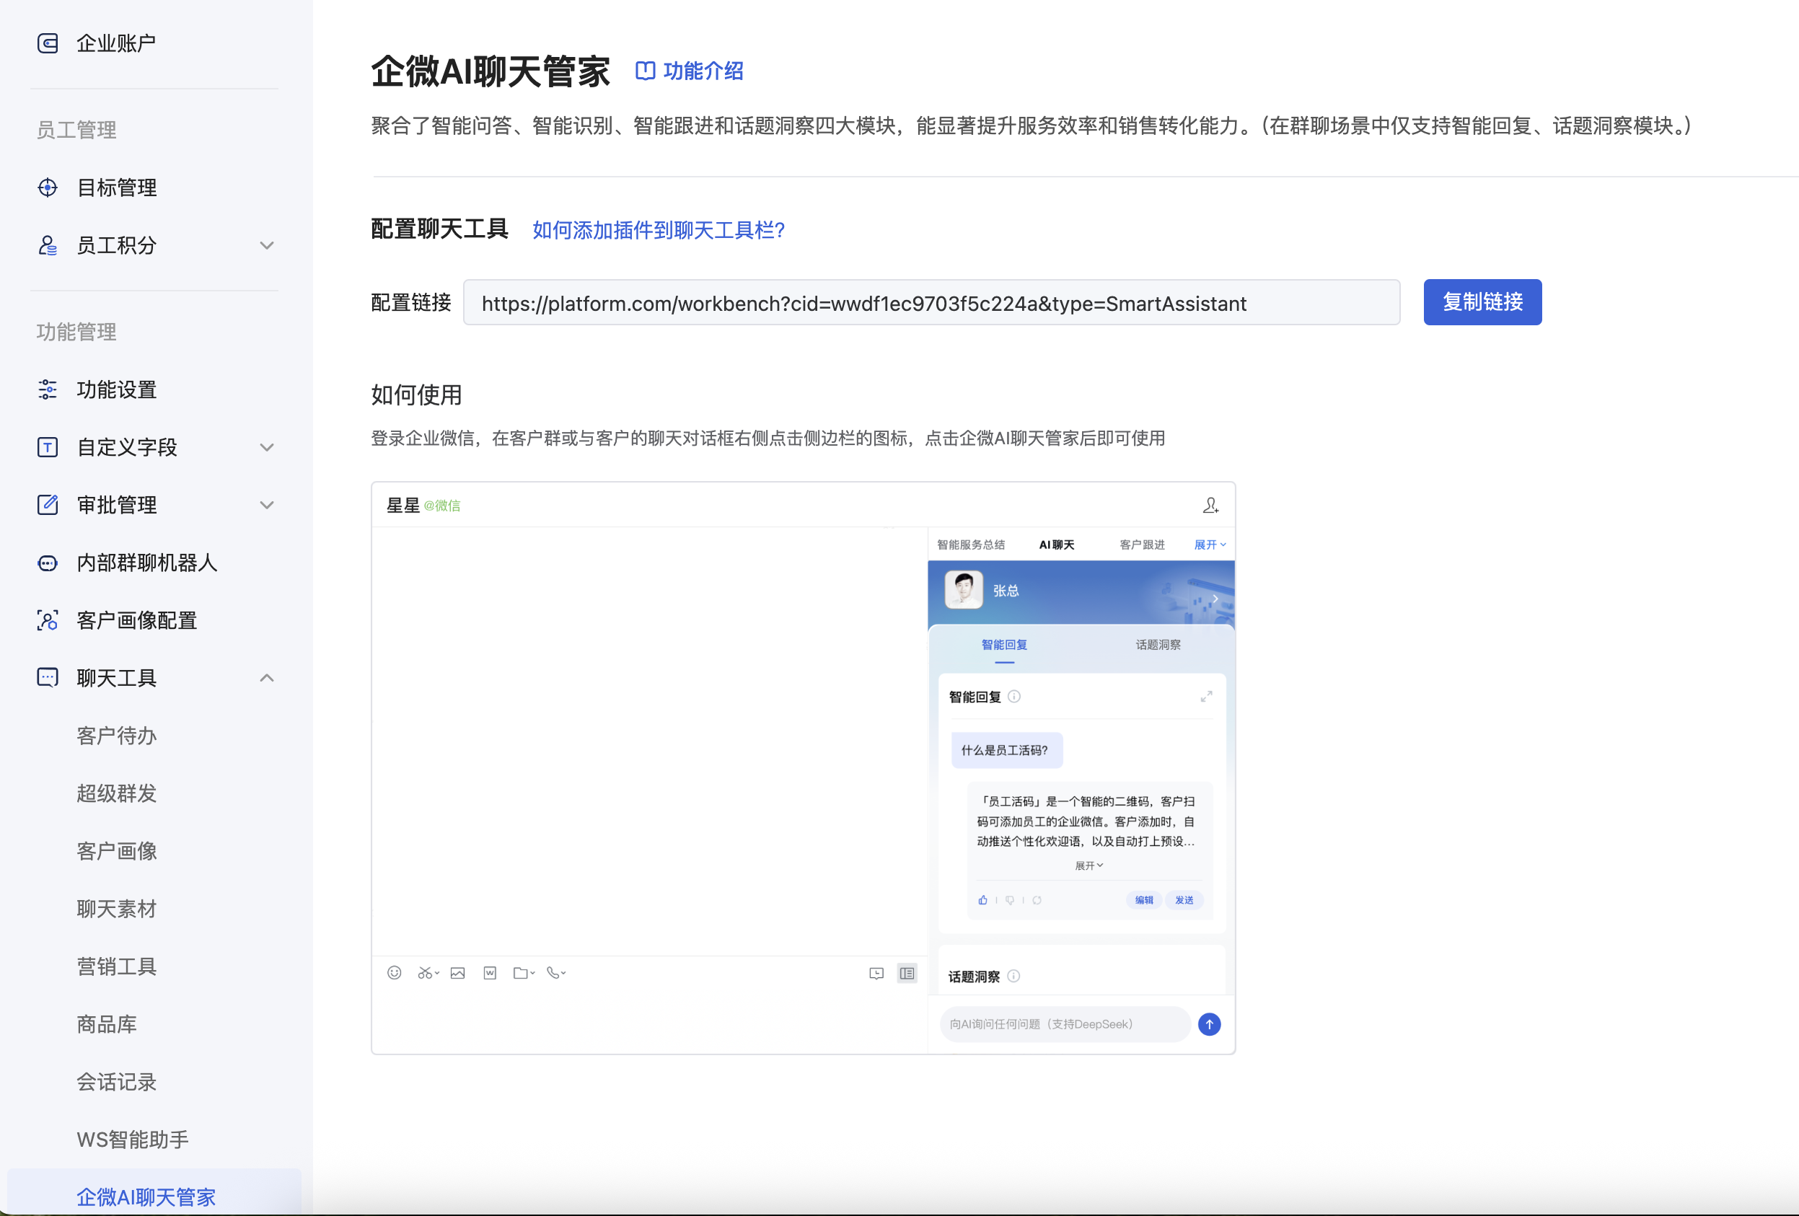This screenshot has width=1799, height=1216.
Task: Open 如何添加插件到聊天工具栏? link
Action: click(x=659, y=230)
